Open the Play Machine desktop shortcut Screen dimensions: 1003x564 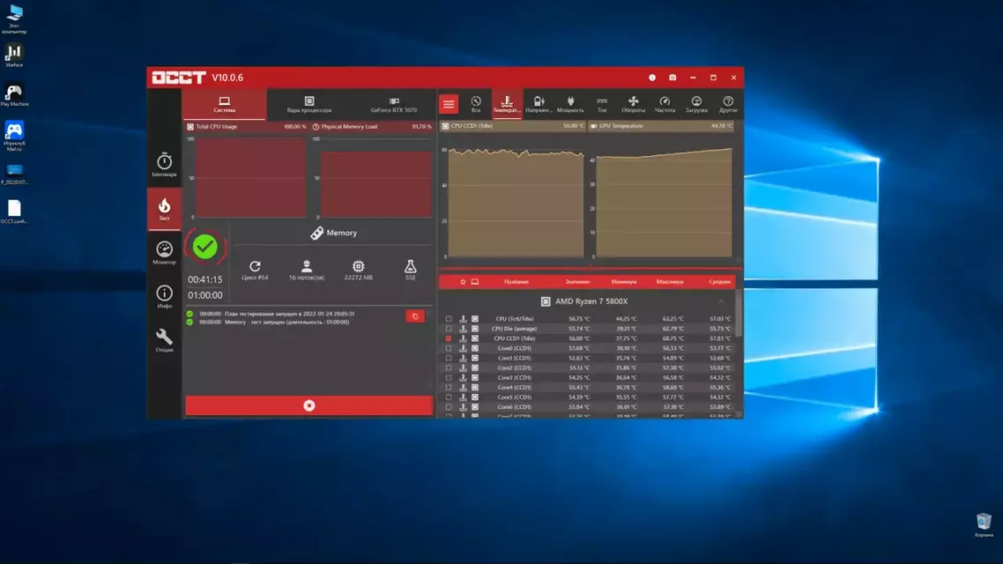[14, 94]
